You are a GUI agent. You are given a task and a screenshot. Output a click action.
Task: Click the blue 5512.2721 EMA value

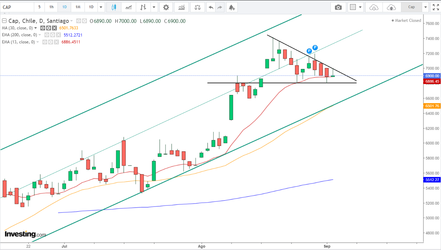click(73, 35)
